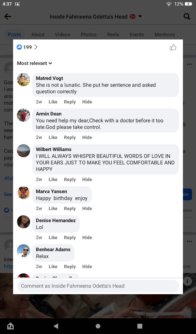Image resolution: width=196 pixels, height=334 pixels.
Task: Switch to the Videos tab
Action: click(62, 35)
